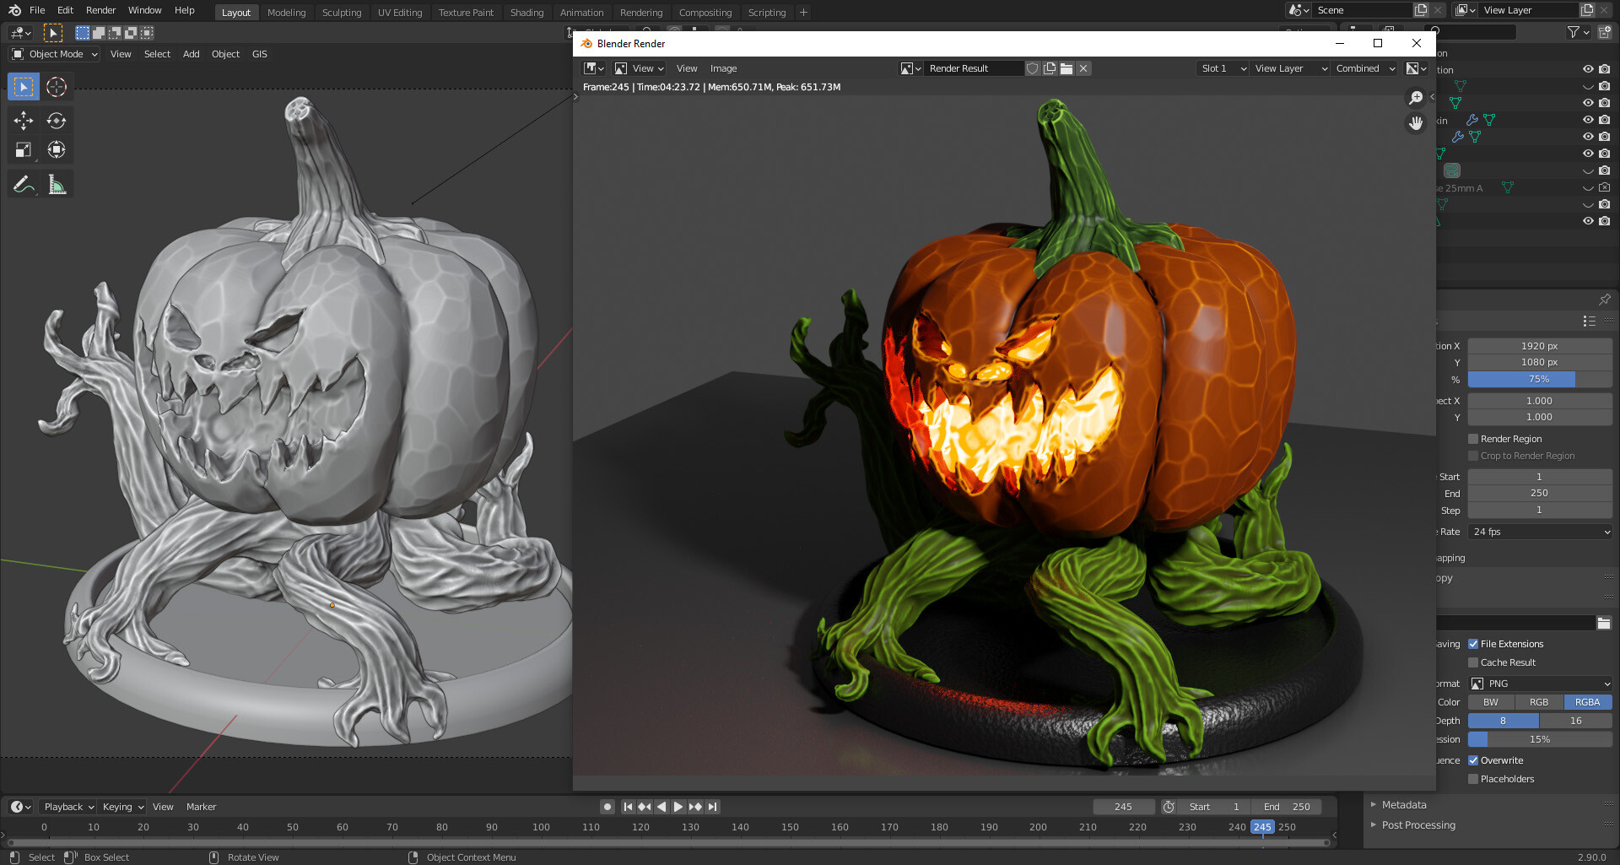Switch to the Modeling workspace tab
The height and width of the screenshot is (865, 1620).
286,12
